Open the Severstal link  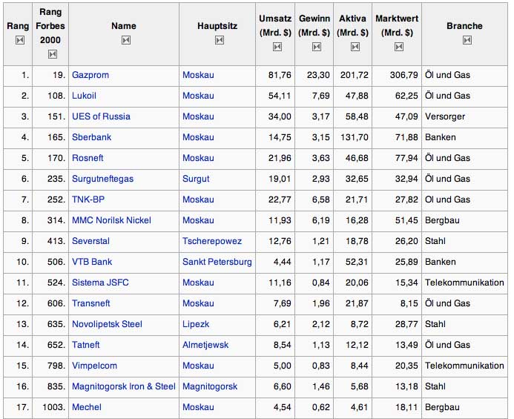90,241
